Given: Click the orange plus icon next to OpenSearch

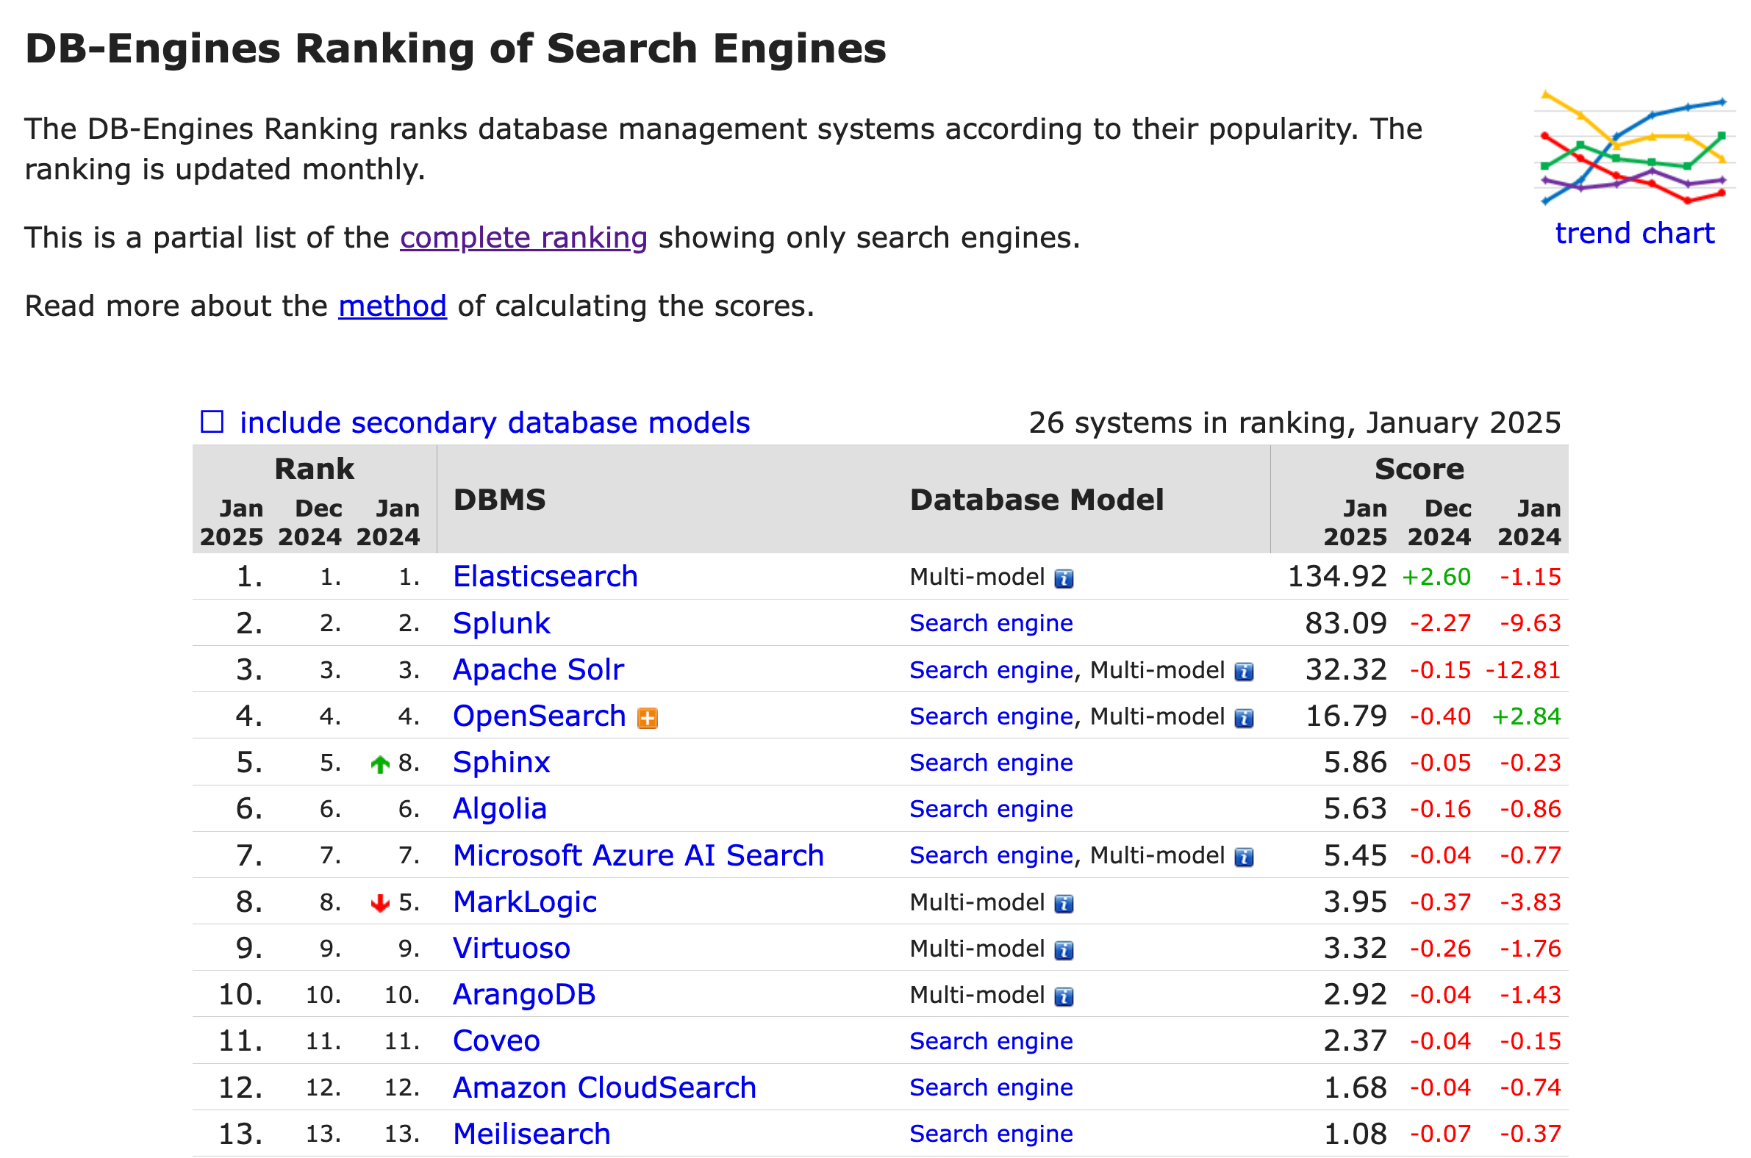Looking at the screenshot, I should pyautogui.click(x=647, y=718).
